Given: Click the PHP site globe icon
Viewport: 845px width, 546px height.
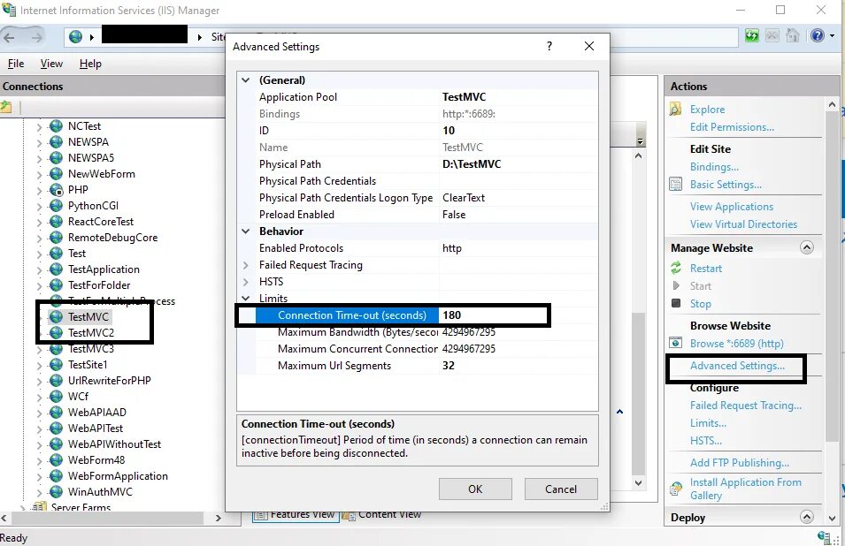Looking at the screenshot, I should coord(56,190).
